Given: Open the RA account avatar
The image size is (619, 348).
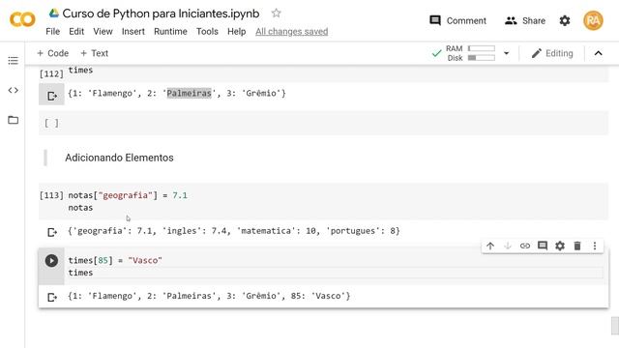Looking at the screenshot, I should [x=593, y=20].
